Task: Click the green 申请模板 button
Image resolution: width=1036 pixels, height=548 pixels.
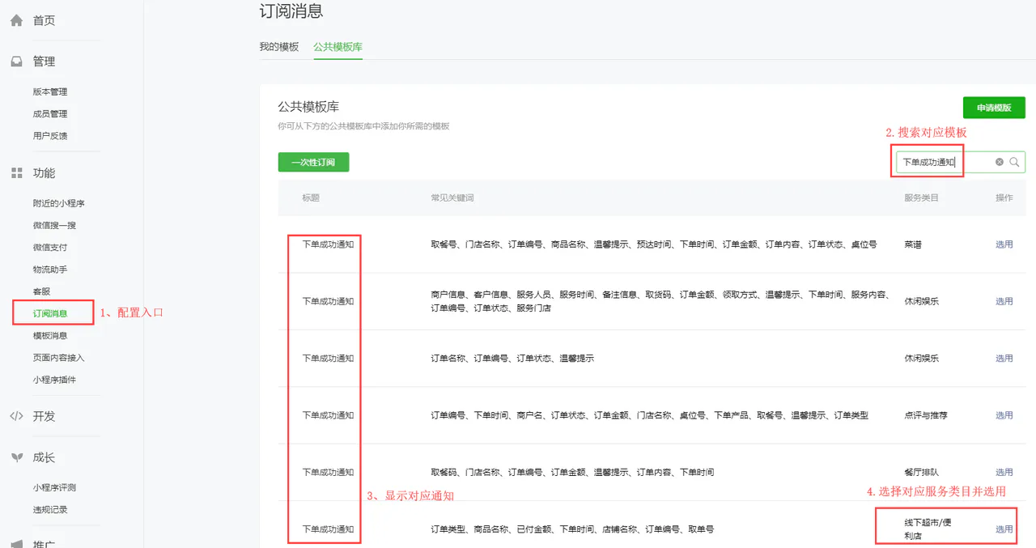Action: [x=994, y=108]
